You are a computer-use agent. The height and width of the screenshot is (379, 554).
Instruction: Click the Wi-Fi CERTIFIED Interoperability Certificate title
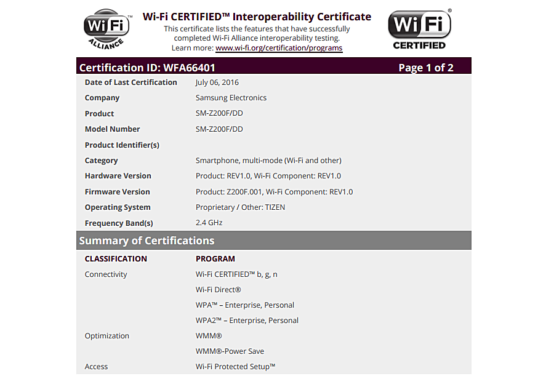257,17
